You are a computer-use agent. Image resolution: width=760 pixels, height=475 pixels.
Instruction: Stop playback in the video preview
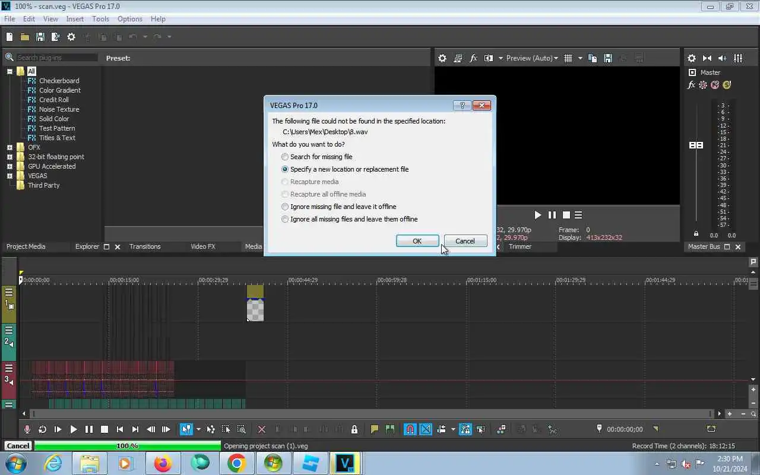(x=566, y=215)
